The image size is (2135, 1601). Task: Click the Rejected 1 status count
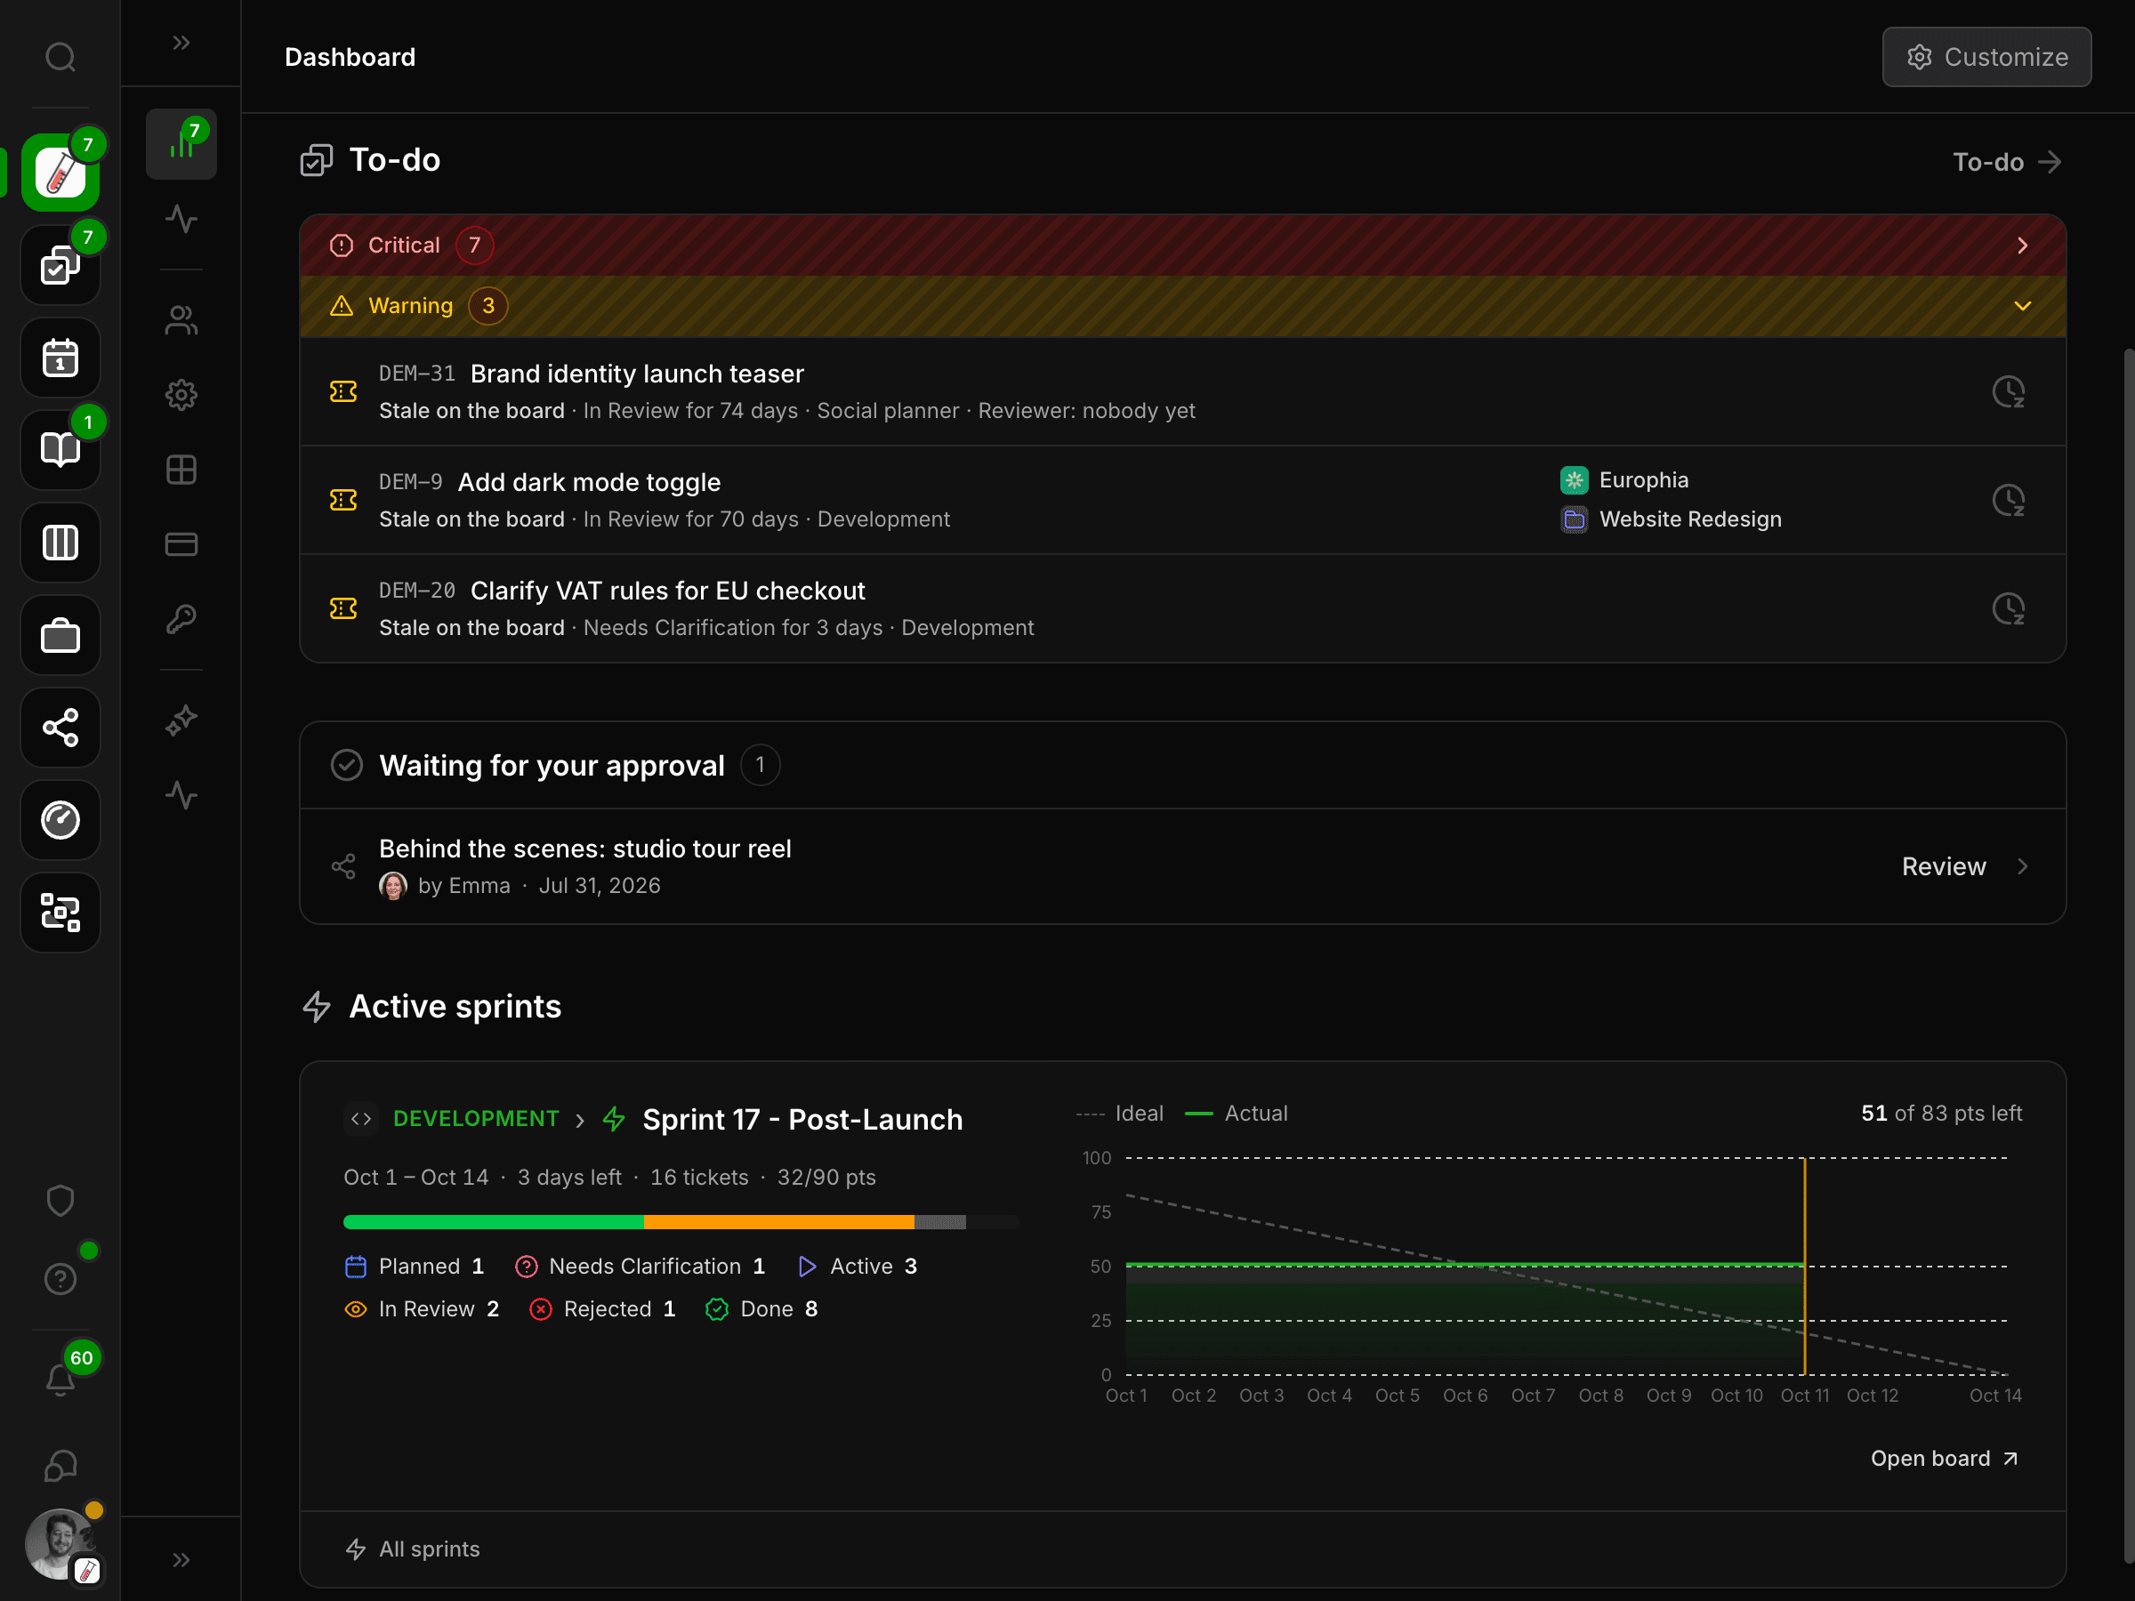(x=602, y=1308)
